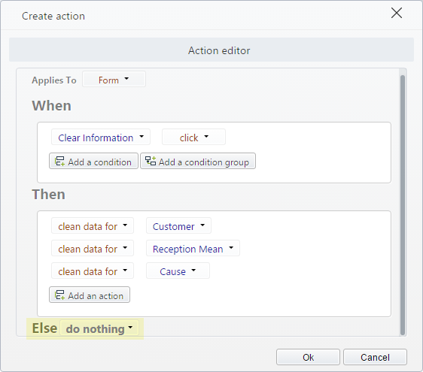Open third clean data for dropdown
The width and height of the screenshot is (423, 372).
(x=93, y=271)
